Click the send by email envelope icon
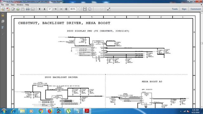 tap(33, 9)
